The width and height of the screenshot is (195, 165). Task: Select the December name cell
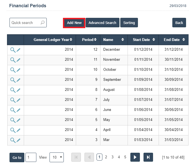click(x=114, y=50)
